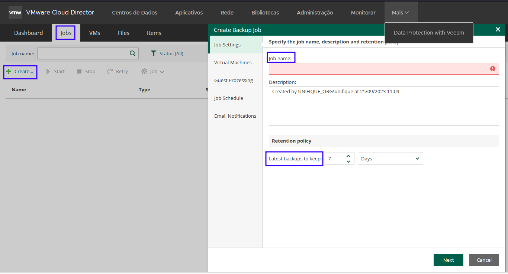The height and width of the screenshot is (274, 508).
Task: Switch to the Dashboard tab
Action: point(29,33)
